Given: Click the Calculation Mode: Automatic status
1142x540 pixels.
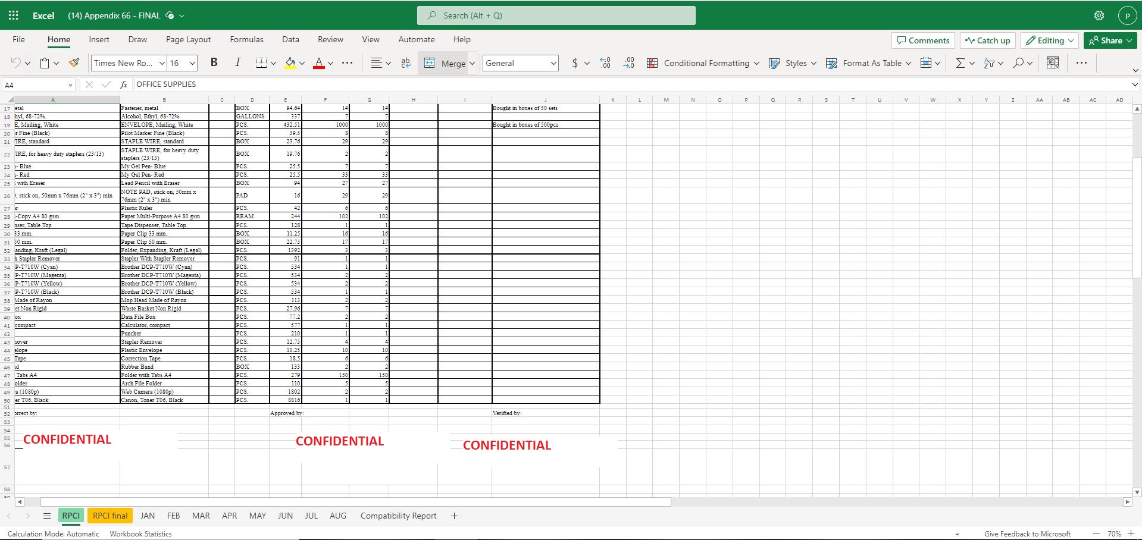Looking at the screenshot, I should [54, 534].
